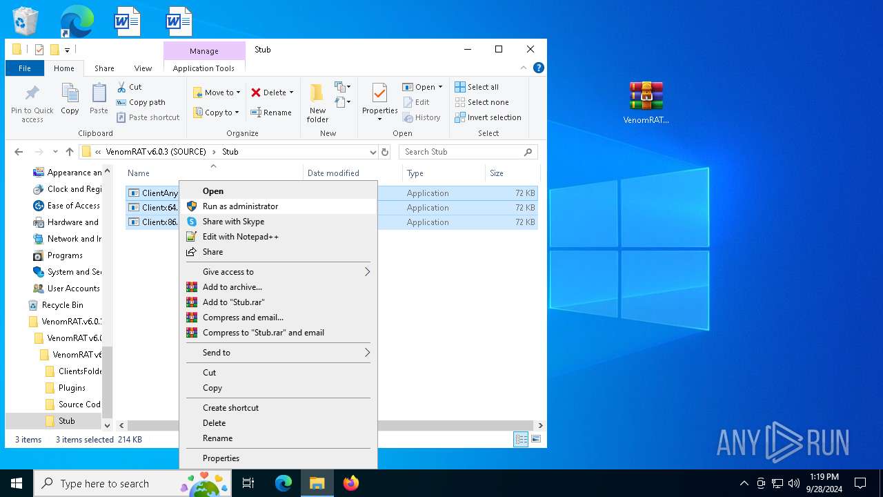Open Microsoft Edge from taskbar
Screen dimensions: 883x497
coord(284,483)
